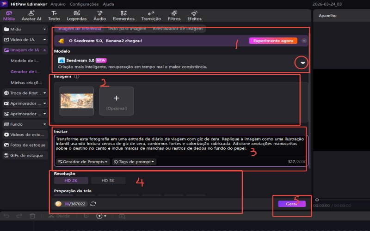
Task: Click the delete trash icon
Action: pos(32,216)
